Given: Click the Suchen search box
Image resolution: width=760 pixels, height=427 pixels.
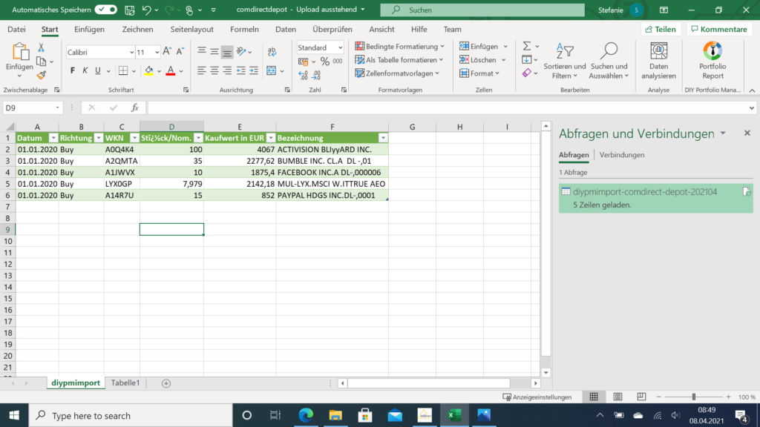Looking at the screenshot, I should coord(482,10).
